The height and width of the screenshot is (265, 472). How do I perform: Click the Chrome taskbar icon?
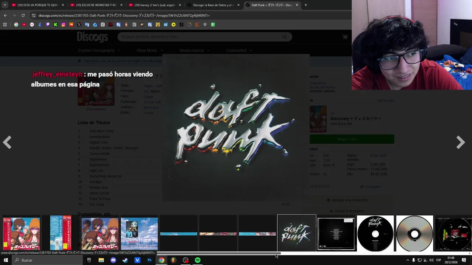(x=162, y=260)
